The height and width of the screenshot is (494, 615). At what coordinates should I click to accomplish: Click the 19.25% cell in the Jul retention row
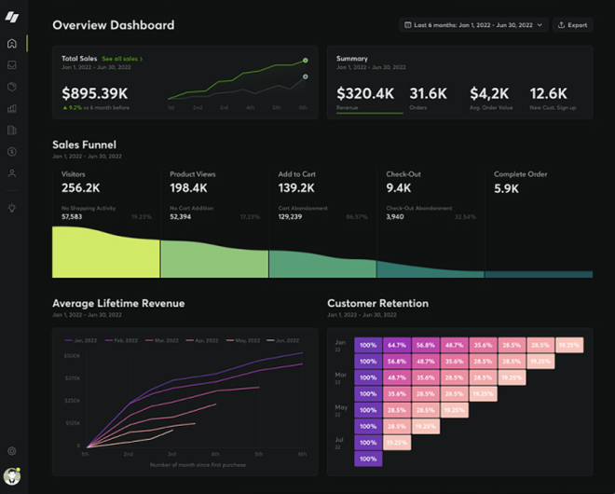click(x=397, y=443)
